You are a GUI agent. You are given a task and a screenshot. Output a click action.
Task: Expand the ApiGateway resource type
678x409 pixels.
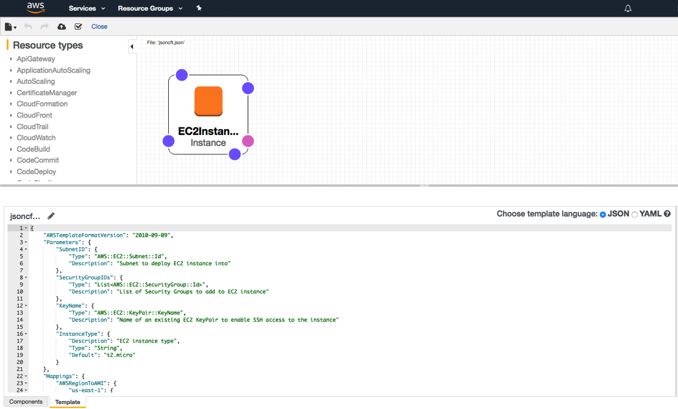(35, 59)
